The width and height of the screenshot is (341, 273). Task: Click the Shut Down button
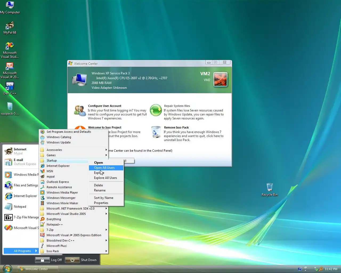(x=81, y=260)
